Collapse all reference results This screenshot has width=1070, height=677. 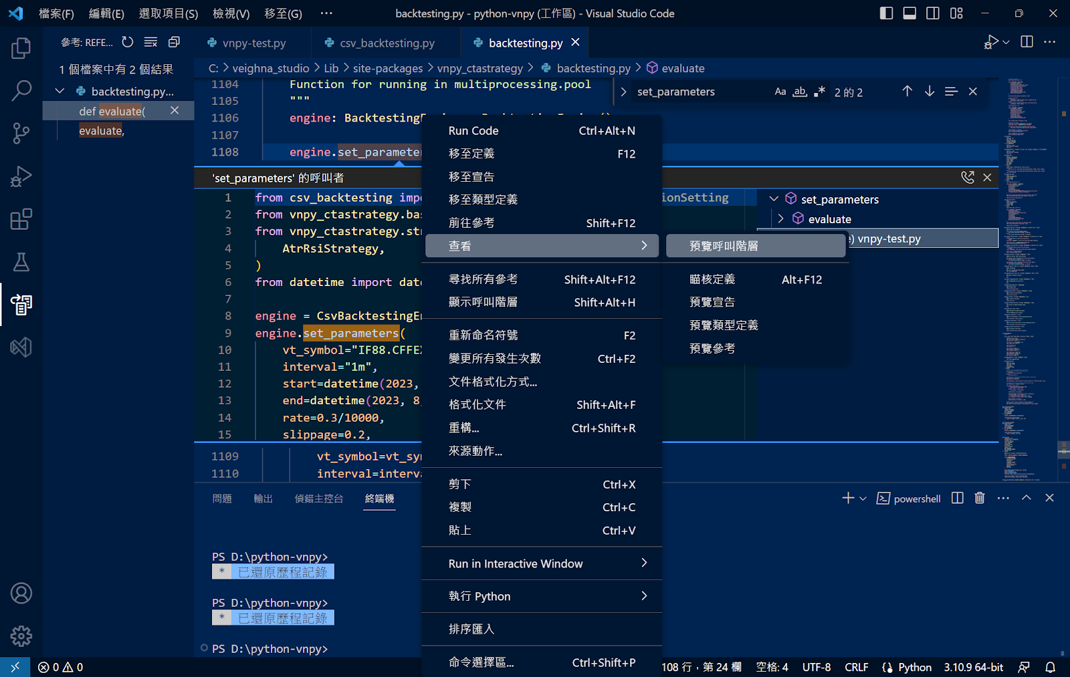click(x=174, y=42)
